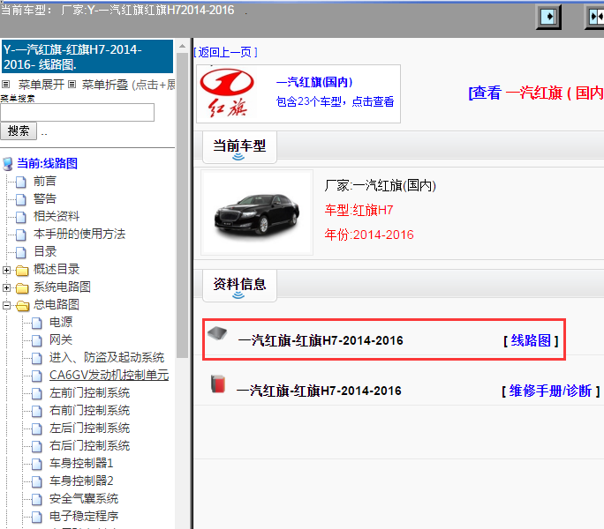Open 左后门控制系统 item
This screenshot has width=604, height=529.
point(89,428)
